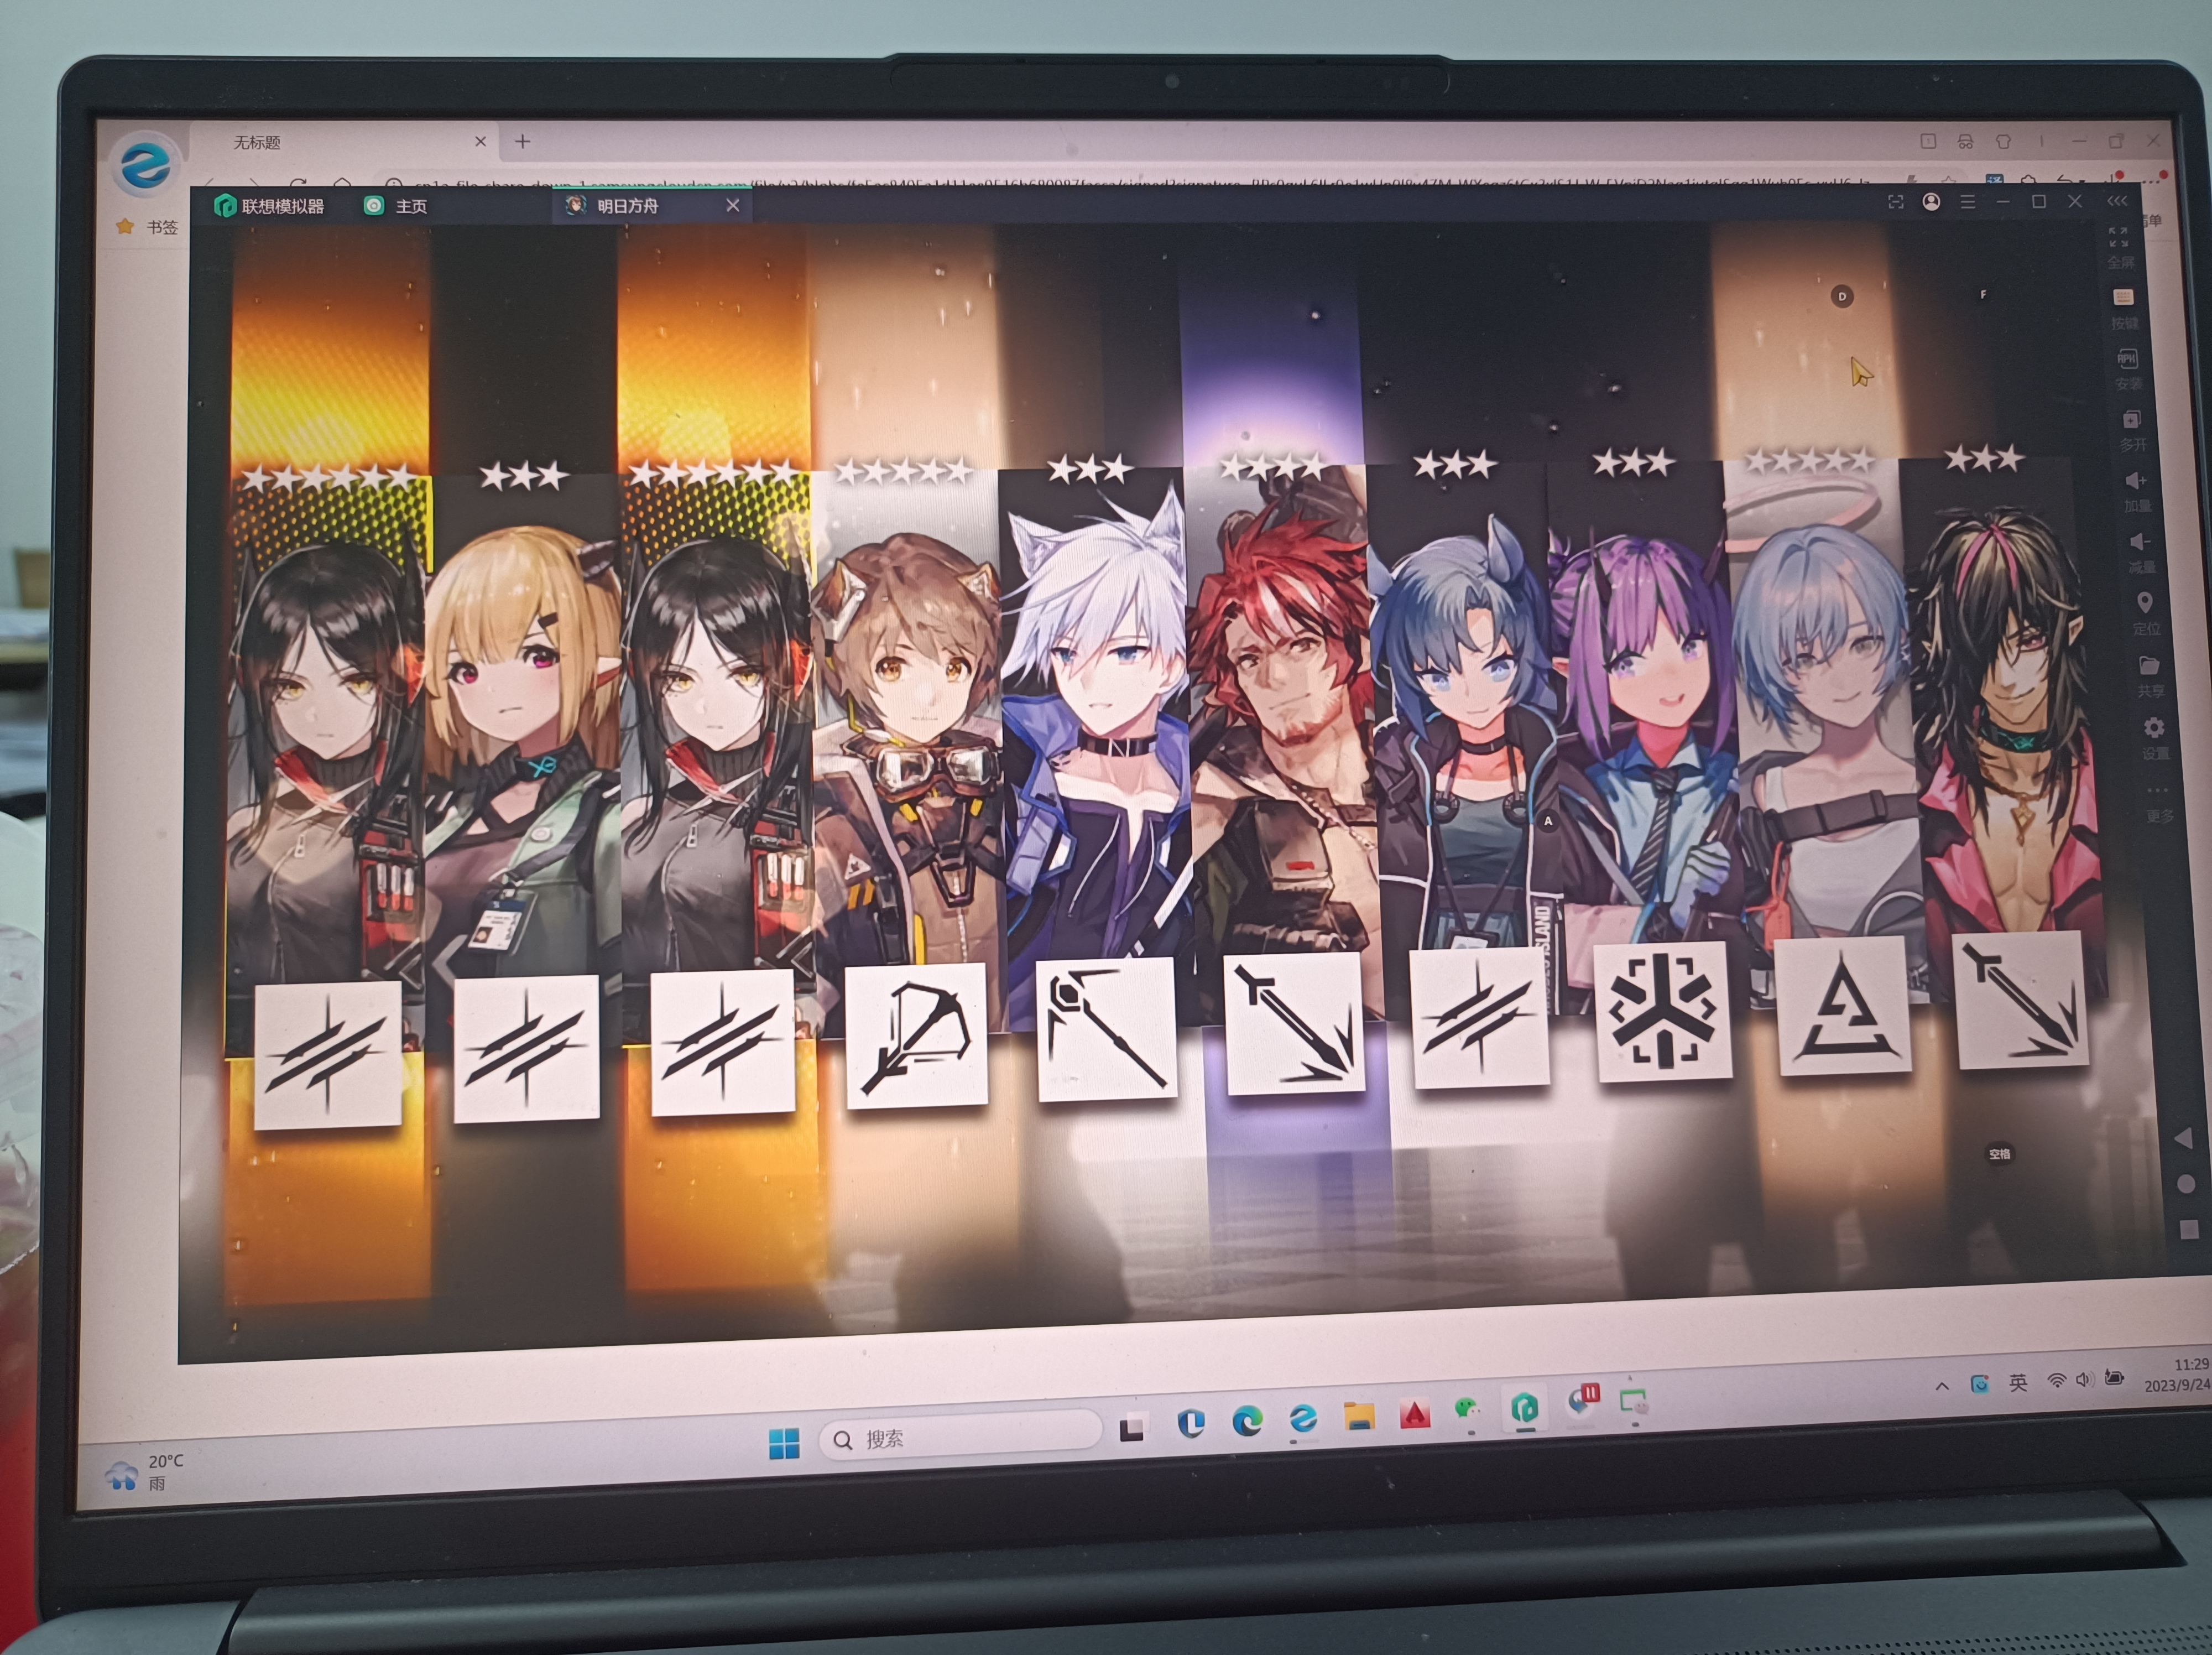Click the browser incognito glasses icon
Image resolution: width=2212 pixels, height=1655 pixels.
pos(1965,142)
